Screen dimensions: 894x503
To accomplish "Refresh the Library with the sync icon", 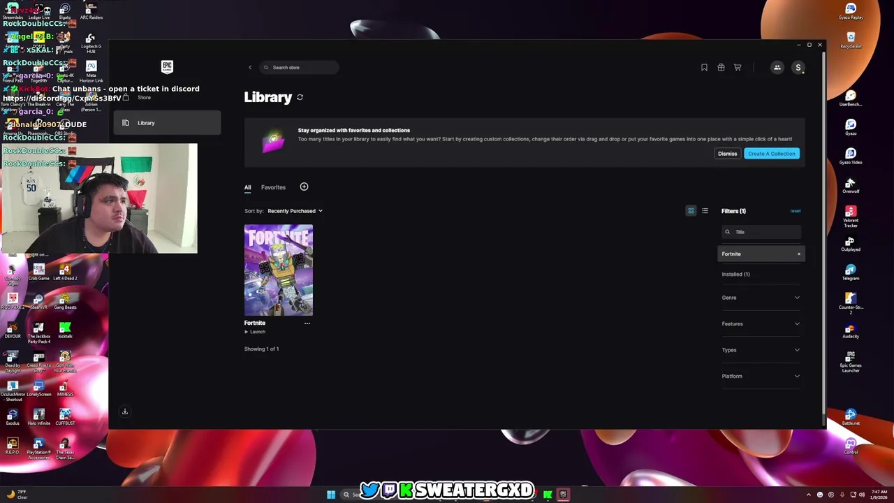I will point(300,97).
